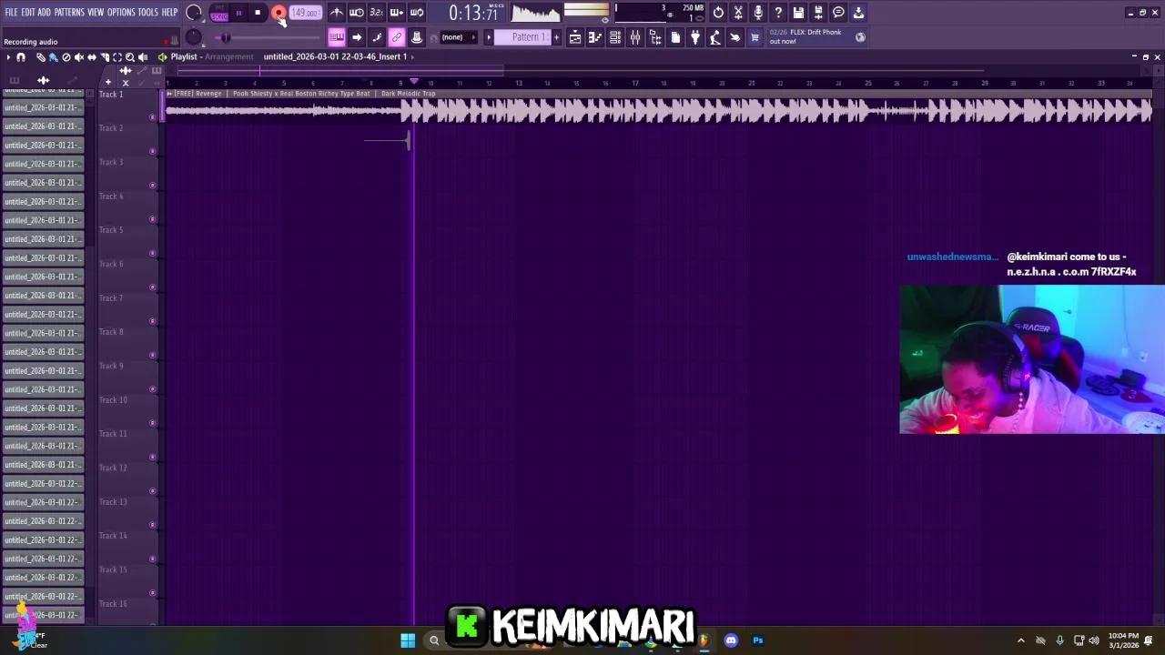Open the chat bubble icon
The height and width of the screenshot is (655, 1165).
coord(838,13)
